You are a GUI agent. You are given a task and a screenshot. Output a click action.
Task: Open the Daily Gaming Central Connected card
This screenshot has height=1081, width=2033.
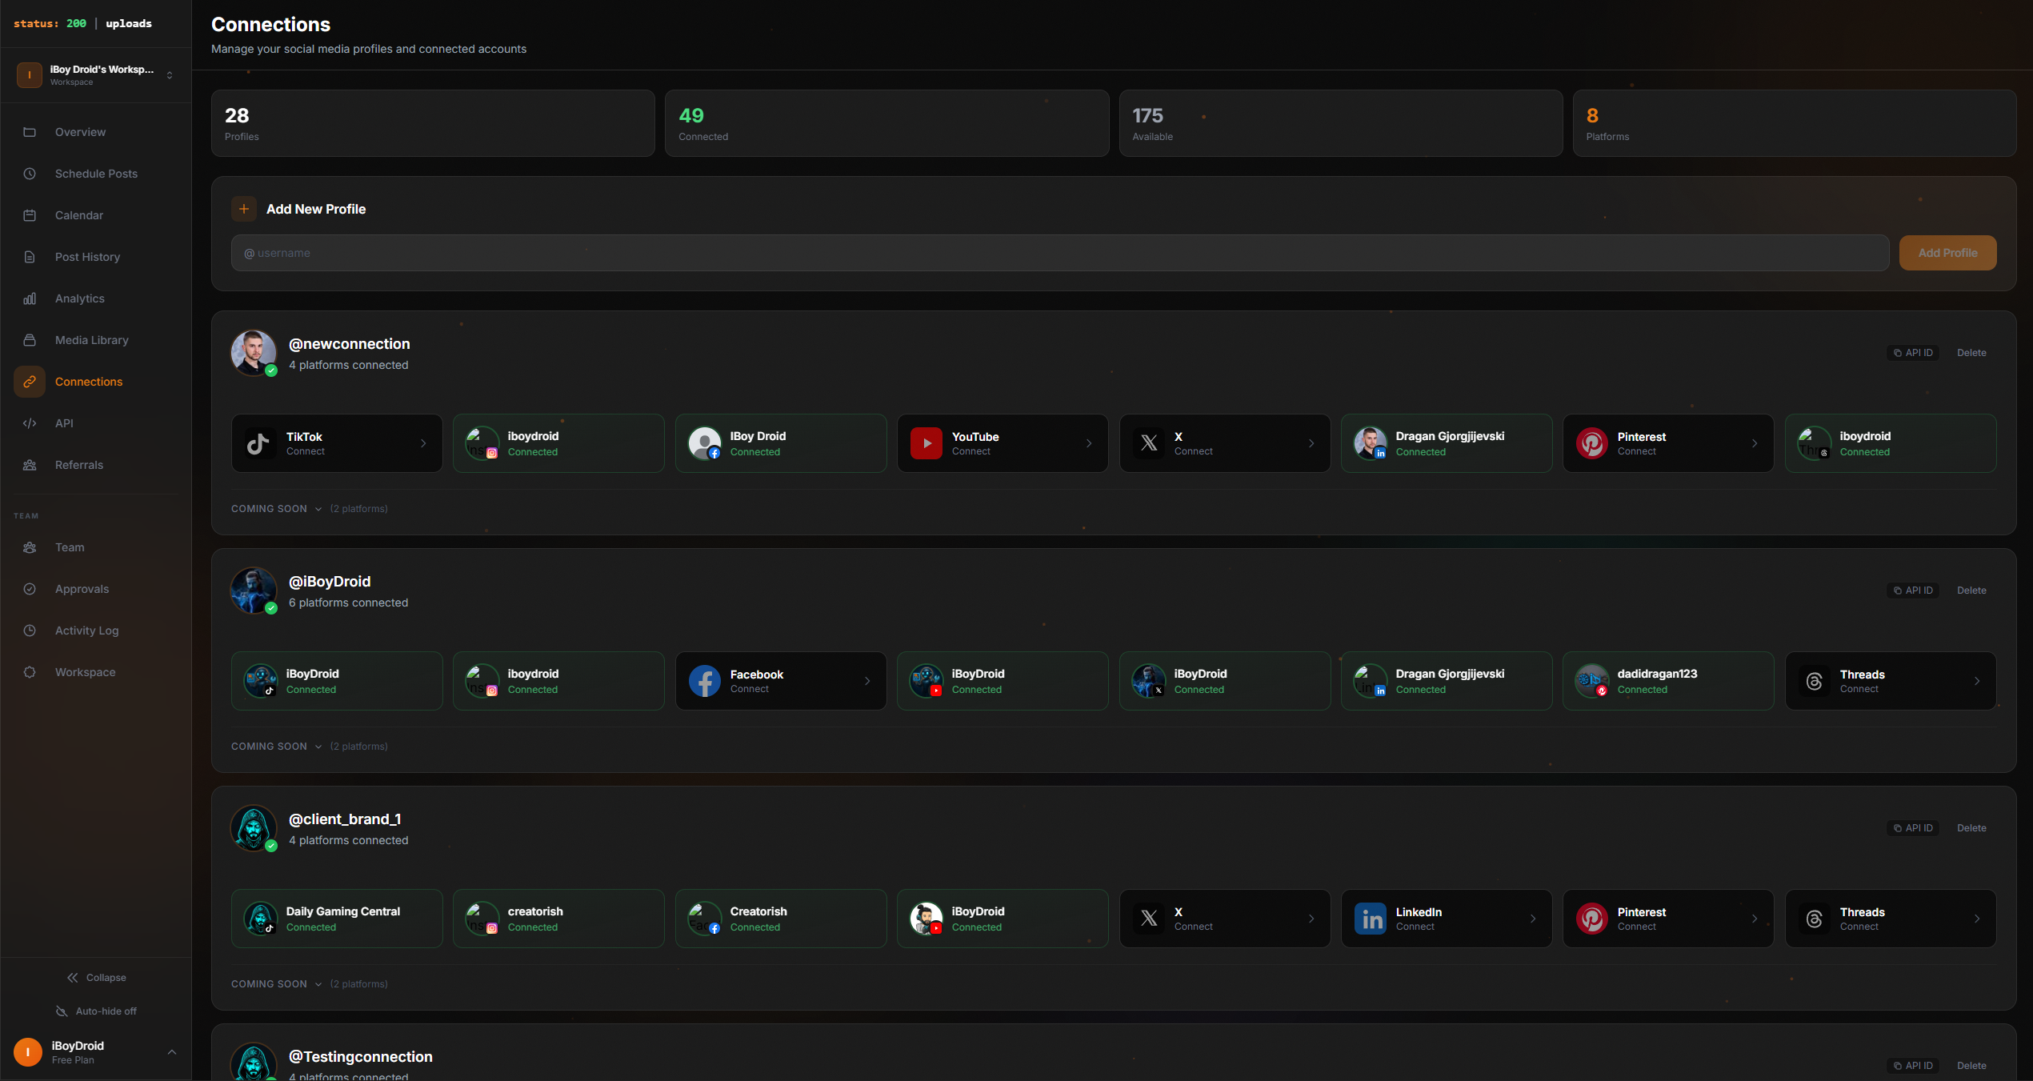337,919
